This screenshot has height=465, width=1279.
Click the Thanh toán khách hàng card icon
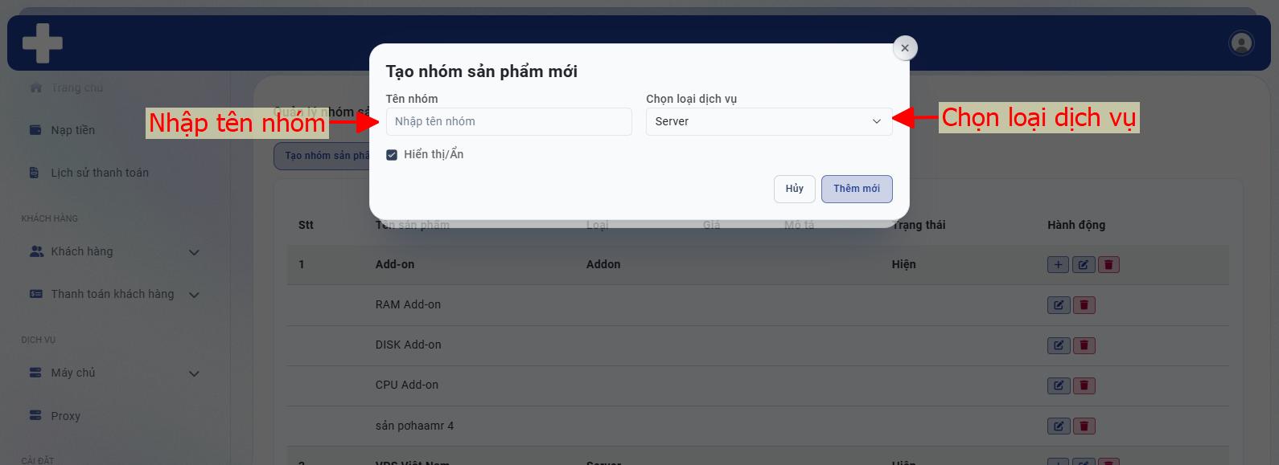click(x=36, y=294)
